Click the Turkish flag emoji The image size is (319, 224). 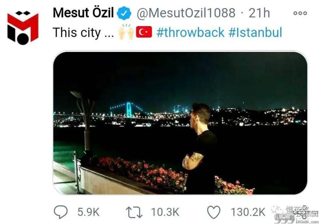coord(144,32)
